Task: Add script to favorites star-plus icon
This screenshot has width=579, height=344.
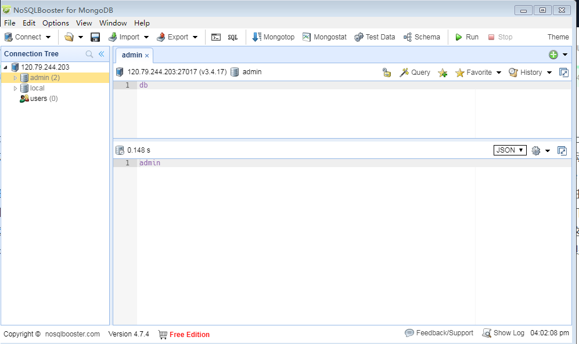Action: 443,73
